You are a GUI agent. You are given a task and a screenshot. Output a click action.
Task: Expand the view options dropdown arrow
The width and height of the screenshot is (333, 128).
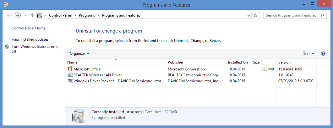click(x=313, y=54)
